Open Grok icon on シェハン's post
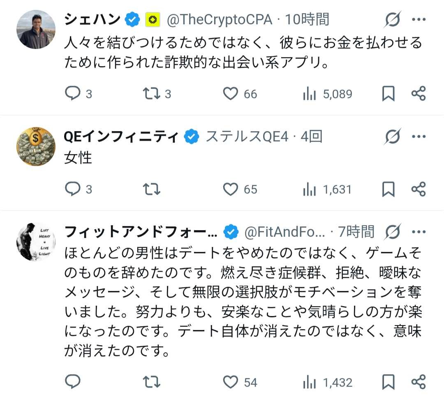444x399 pixels. click(393, 20)
